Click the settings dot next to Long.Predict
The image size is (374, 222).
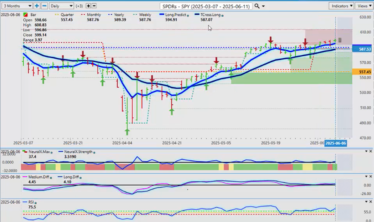[x=188, y=15]
